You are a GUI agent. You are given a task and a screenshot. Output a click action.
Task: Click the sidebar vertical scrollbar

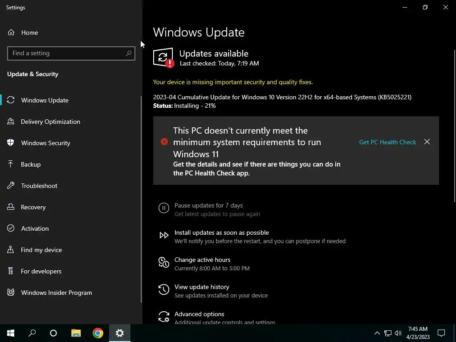tap(141, 199)
